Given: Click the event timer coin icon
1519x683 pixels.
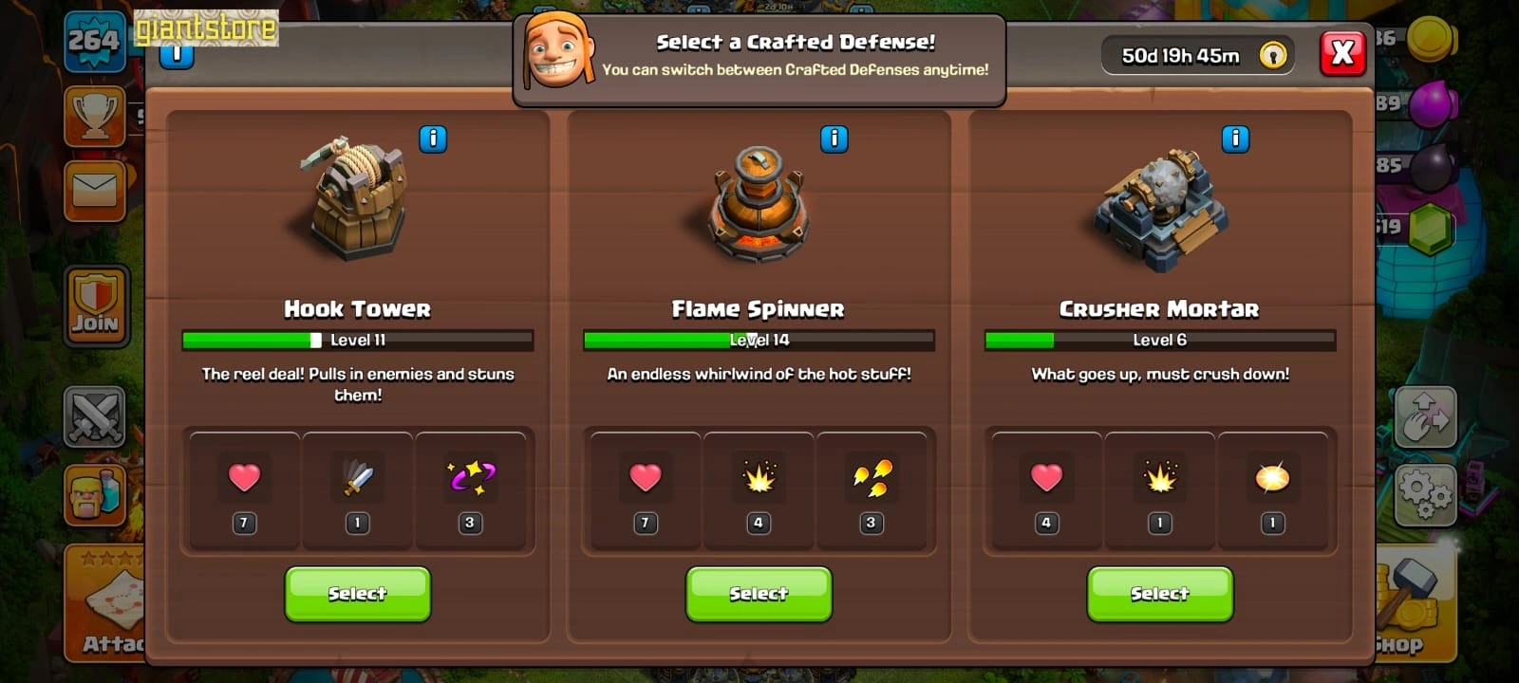Looking at the screenshot, I should [x=1273, y=55].
